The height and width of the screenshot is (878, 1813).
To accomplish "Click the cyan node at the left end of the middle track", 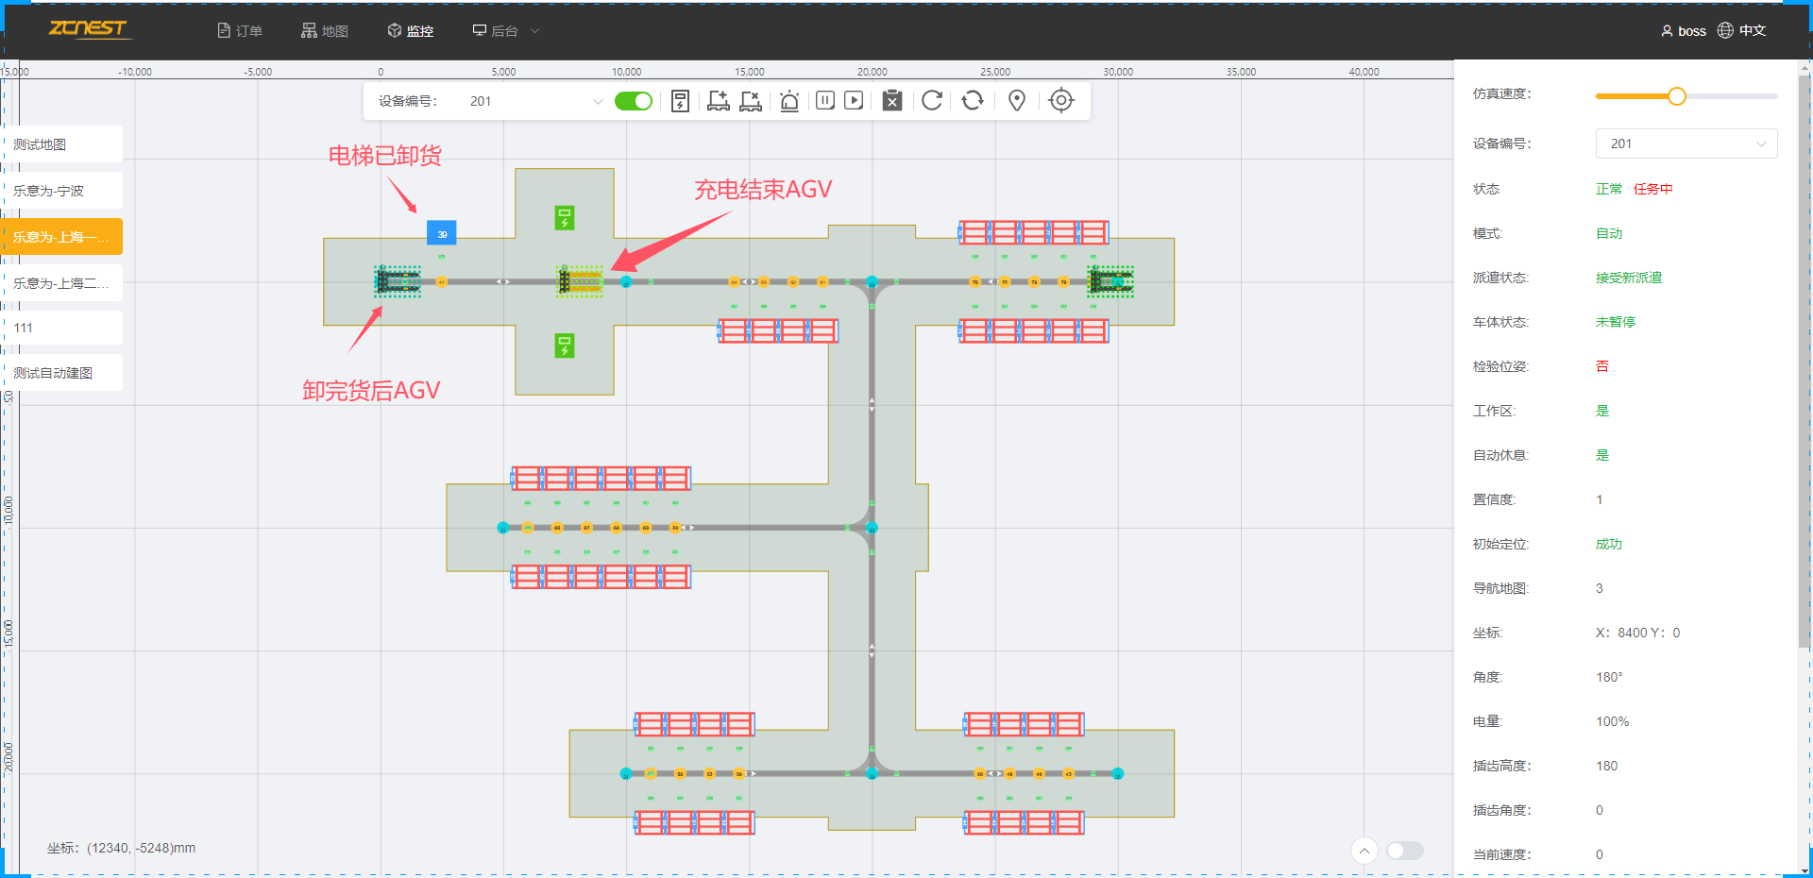I will click(x=502, y=528).
